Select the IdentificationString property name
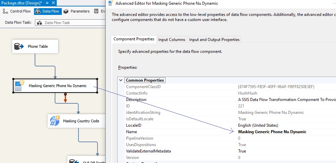This screenshot has width=336, height=163. 143,113
